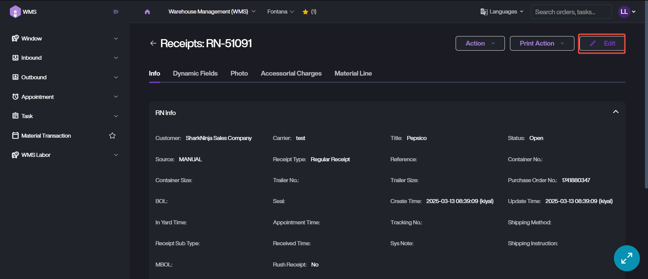Collapse the RN Info section
648x279 pixels.
616,112
